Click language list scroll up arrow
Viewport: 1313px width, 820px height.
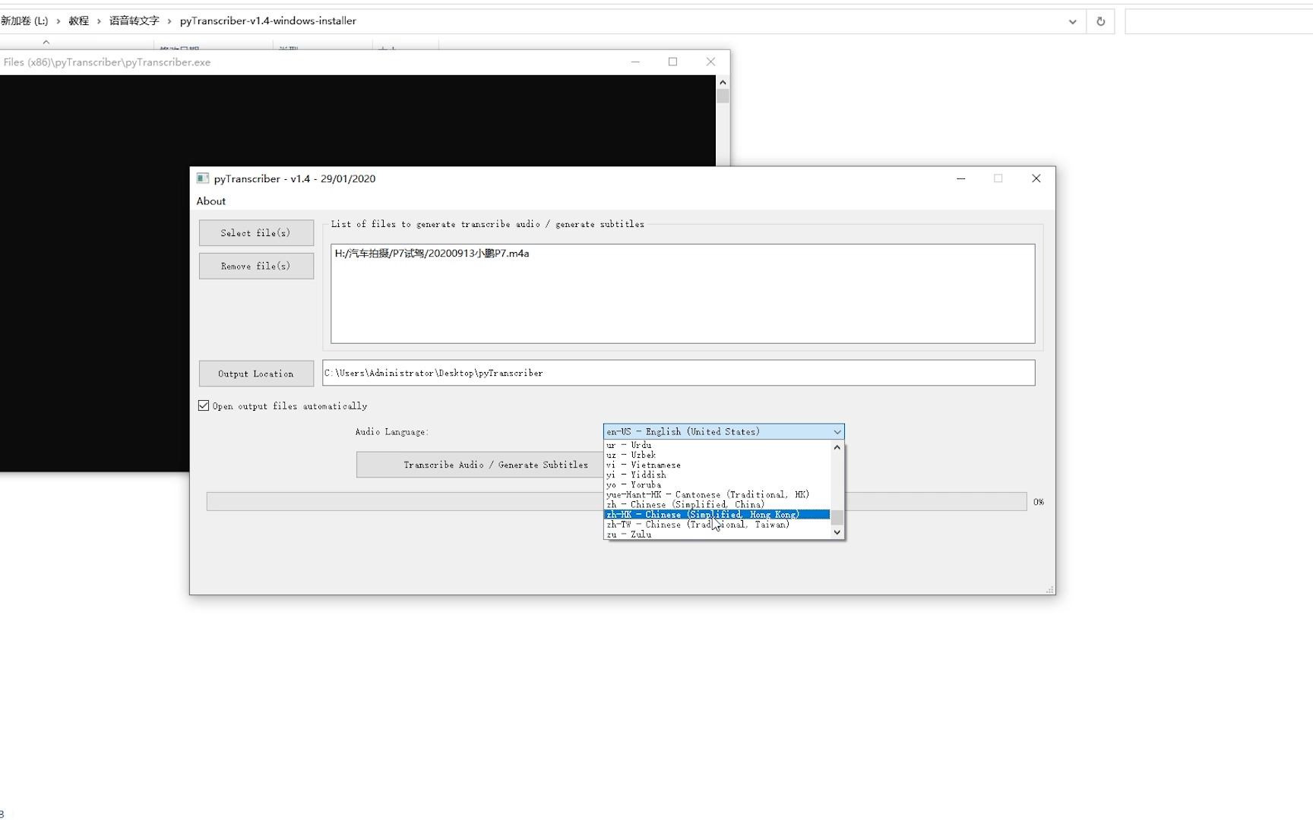click(837, 447)
